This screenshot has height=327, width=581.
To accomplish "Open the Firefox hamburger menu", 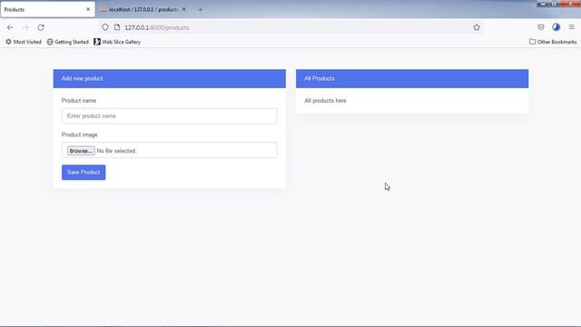I will [x=571, y=27].
